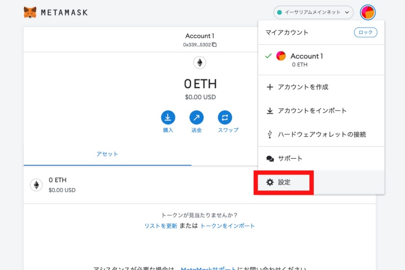This screenshot has width=405, height=270.
Task: Open 設定 settings from the menu
Action: pyautogui.click(x=321, y=182)
